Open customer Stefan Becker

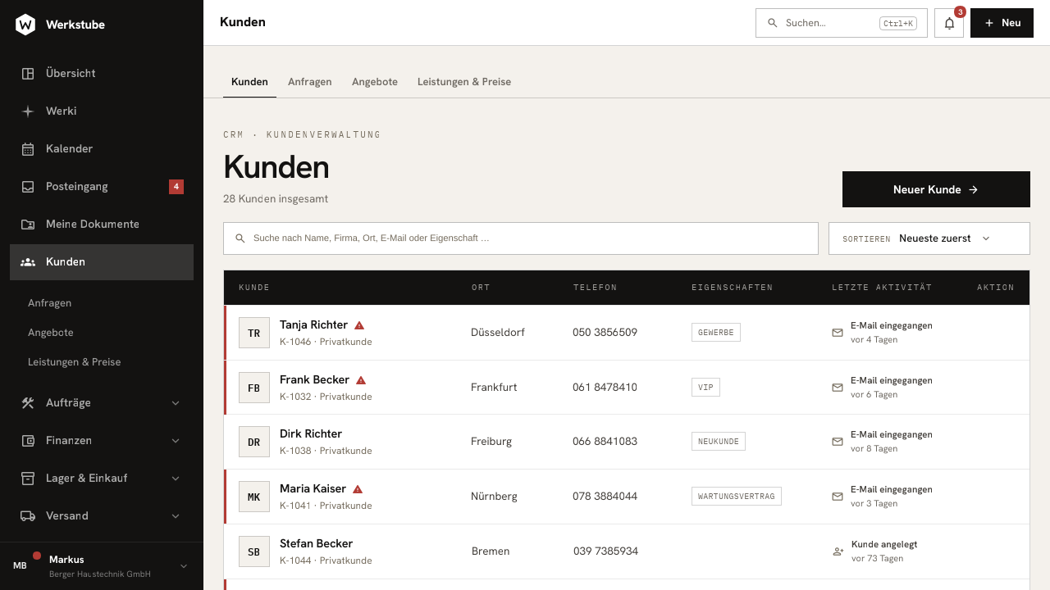point(316,544)
